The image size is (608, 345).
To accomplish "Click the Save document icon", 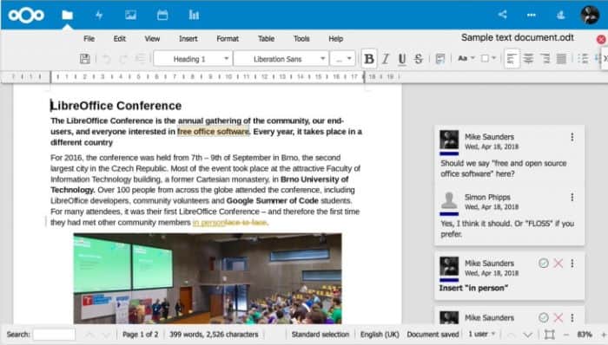I will click(x=84, y=59).
